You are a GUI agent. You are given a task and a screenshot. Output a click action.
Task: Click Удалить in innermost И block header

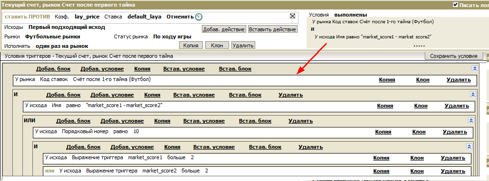[310, 147]
